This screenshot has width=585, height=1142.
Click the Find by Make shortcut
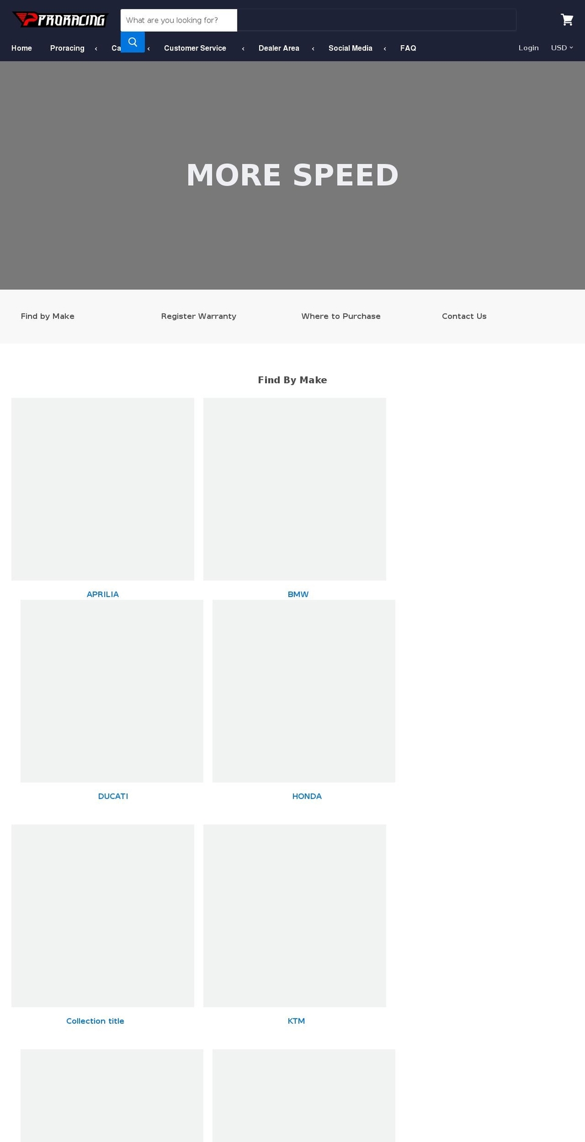(x=48, y=316)
